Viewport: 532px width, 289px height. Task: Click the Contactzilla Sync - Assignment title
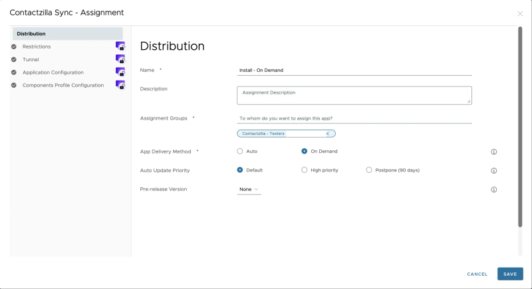[66, 13]
